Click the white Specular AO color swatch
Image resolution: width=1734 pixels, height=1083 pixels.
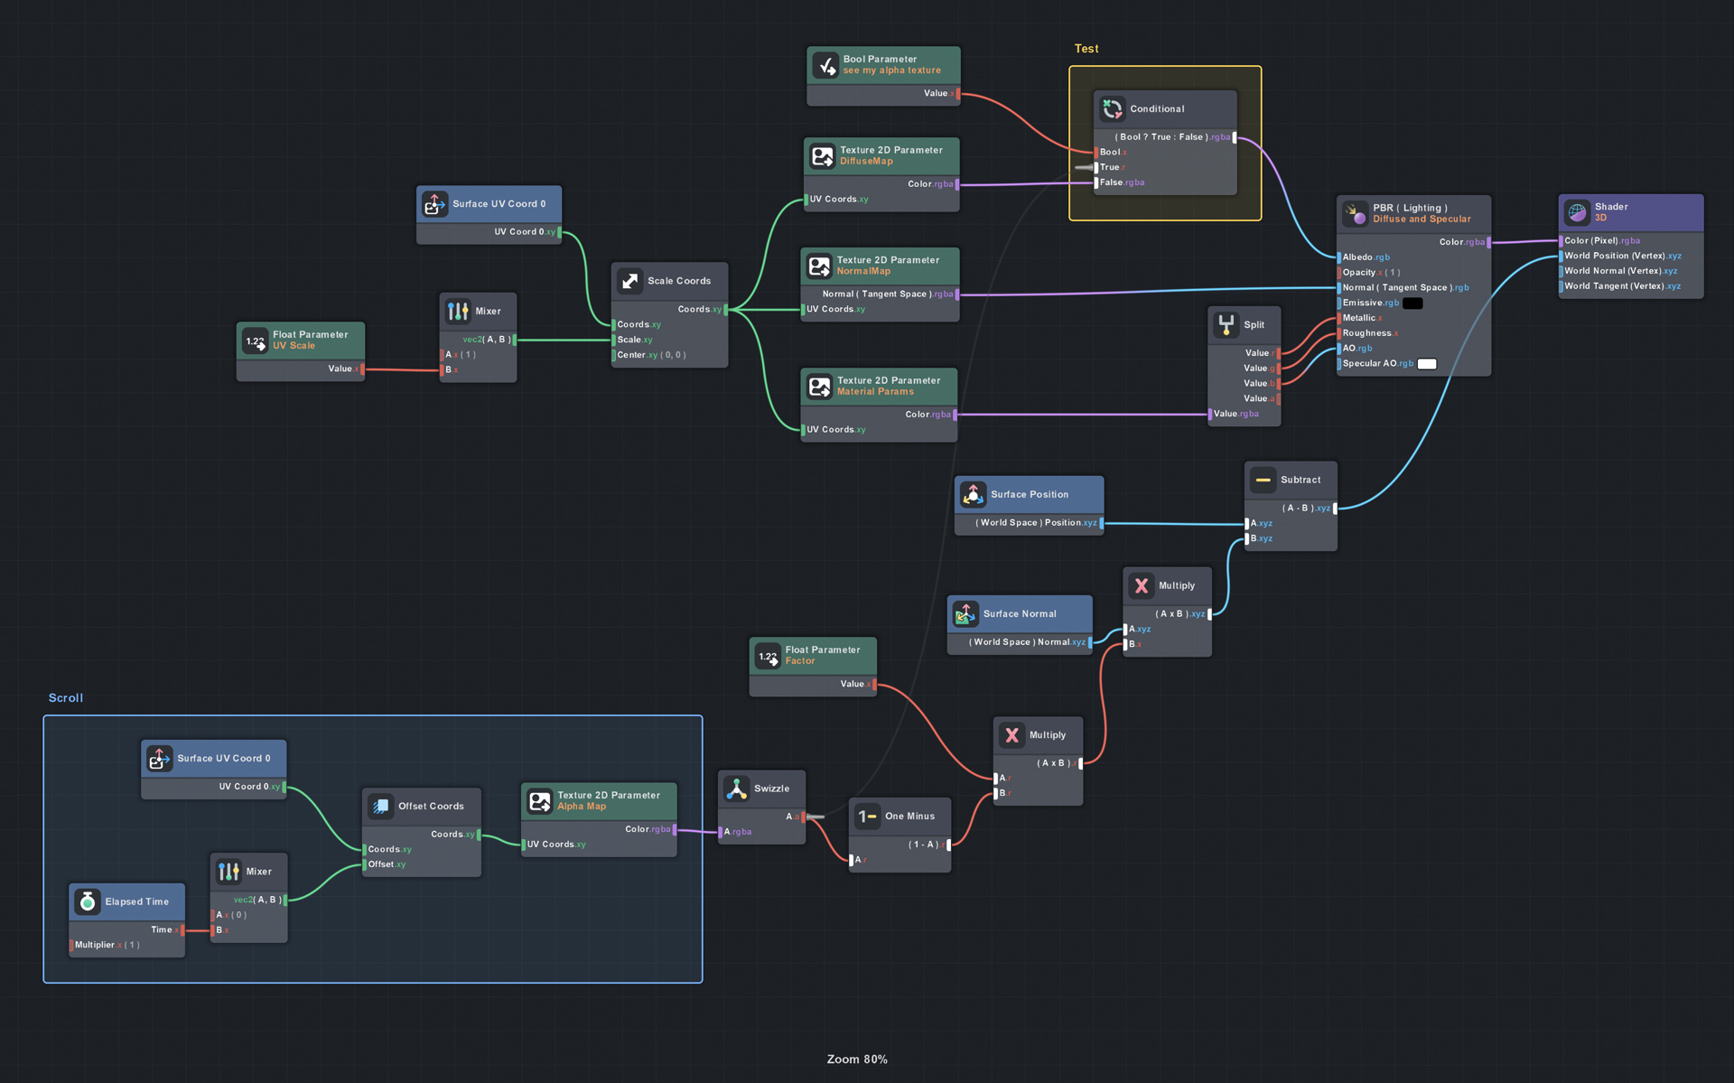pos(1427,364)
